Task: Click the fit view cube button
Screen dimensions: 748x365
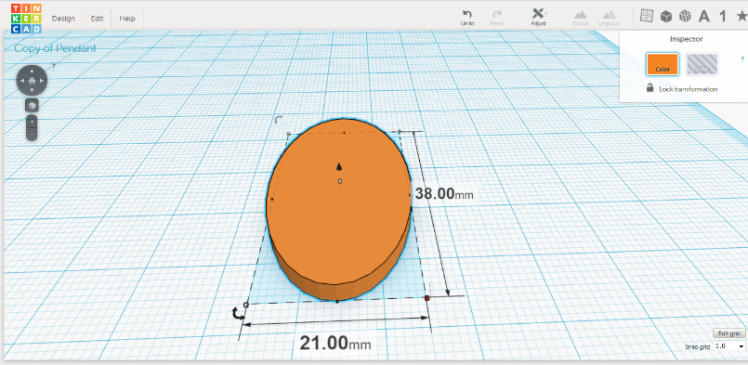Action: pyautogui.click(x=32, y=105)
